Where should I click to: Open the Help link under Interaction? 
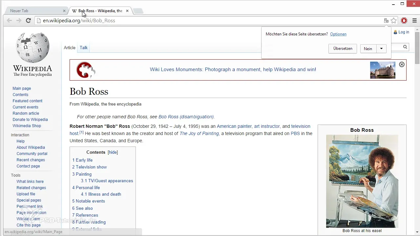click(21, 141)
